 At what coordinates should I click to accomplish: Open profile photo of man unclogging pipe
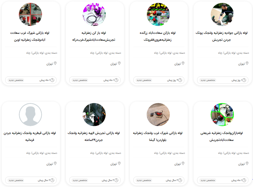click(222, 14)
